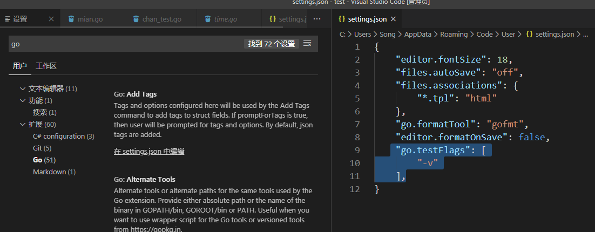Click line number 9 in the gutter
The width and height of the screenshot is (595, 232).
pyautogui.click(x=357, y=151)
